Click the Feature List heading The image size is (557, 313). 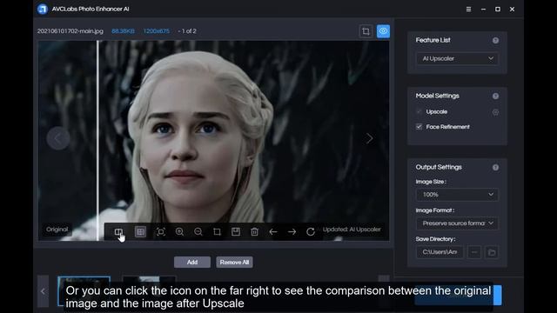[x=433, y=40]
